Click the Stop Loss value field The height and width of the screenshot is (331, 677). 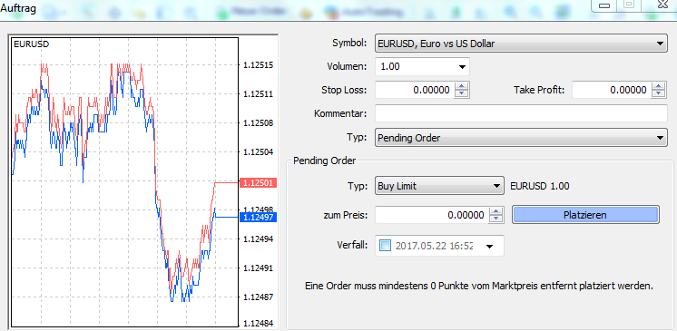[414, 90]
